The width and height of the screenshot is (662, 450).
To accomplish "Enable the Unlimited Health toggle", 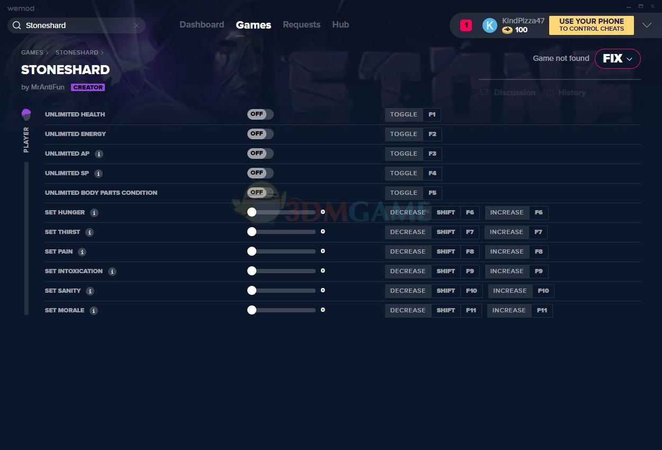I will [x=260, y=114].
